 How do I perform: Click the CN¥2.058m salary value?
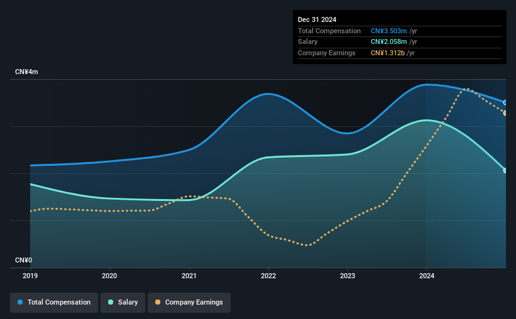[x=388, y=42]
